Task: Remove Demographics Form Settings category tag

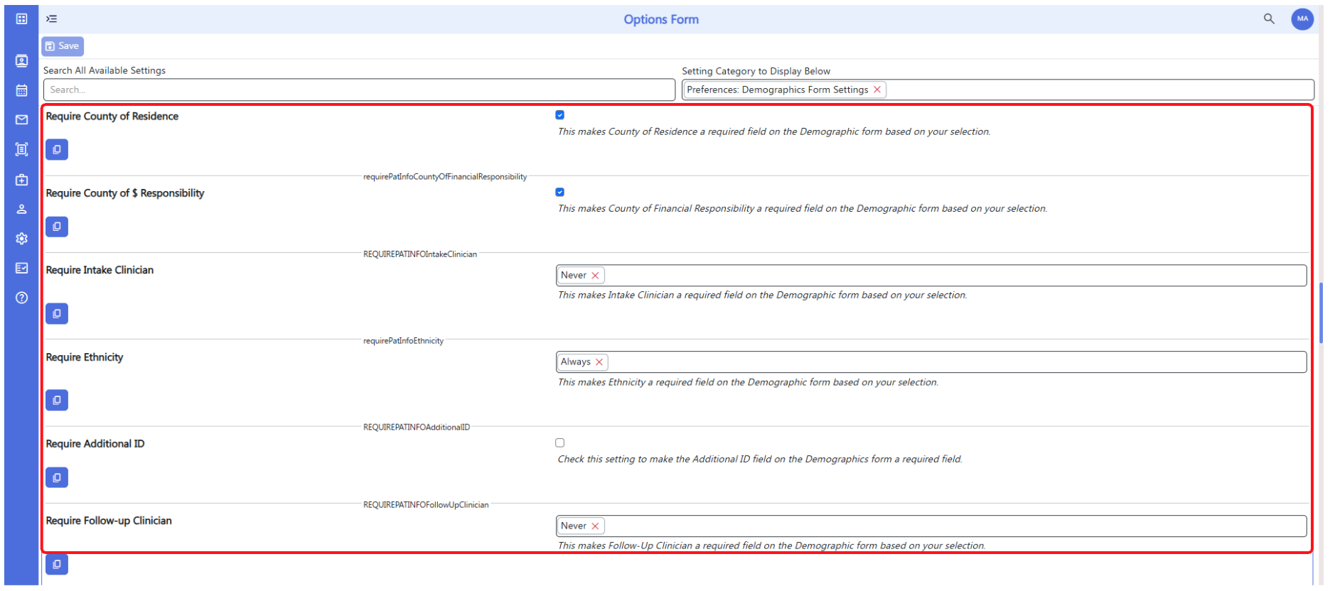Action: 877,90
